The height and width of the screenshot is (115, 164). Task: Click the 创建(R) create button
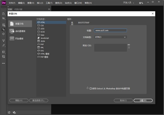pyautogui.click(x=143, y=101)
